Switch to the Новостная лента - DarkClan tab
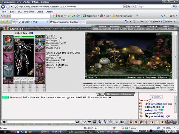 click(x=65, y=22)
